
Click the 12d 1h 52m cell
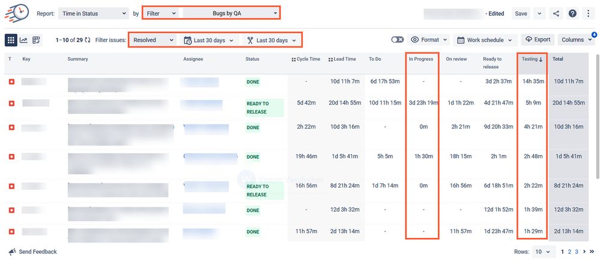[498, 210]
